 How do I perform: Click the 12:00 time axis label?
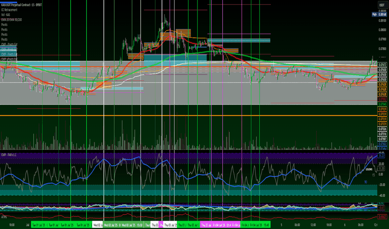pos(313,225)
